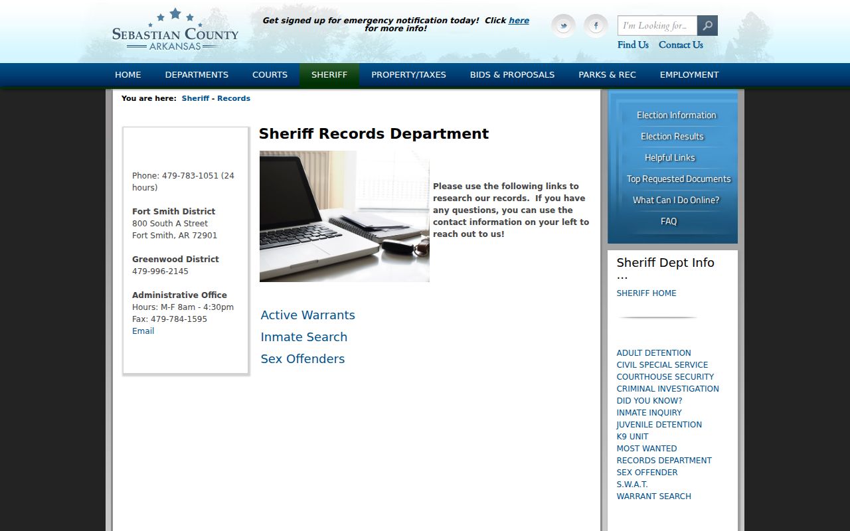Open MOST WANTED link

[x=647, y=449]
